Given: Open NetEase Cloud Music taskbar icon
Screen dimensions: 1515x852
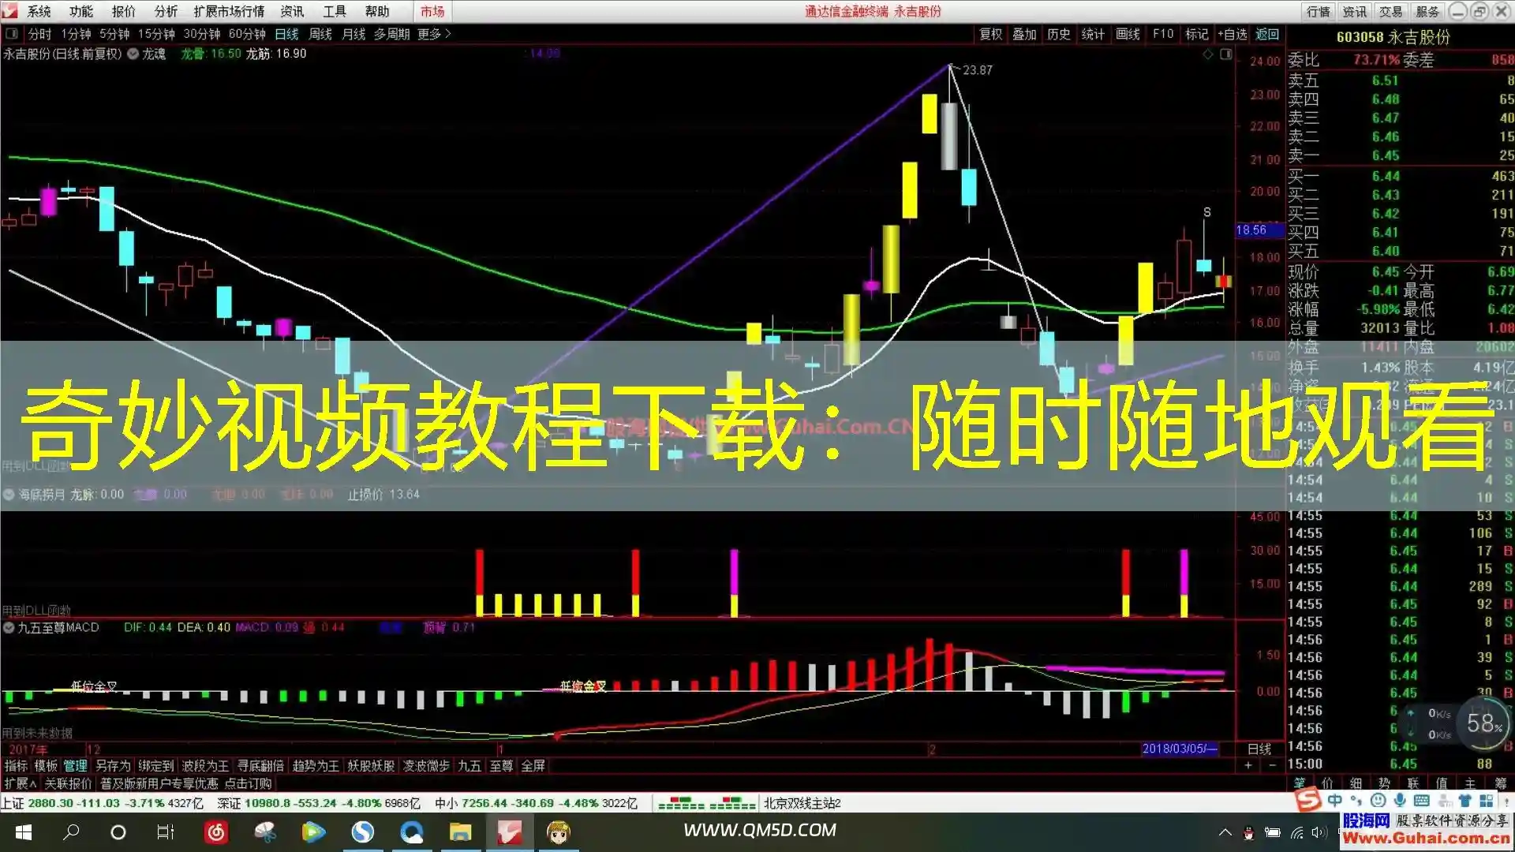Looking at the screenshot, I should pos(215,831).
